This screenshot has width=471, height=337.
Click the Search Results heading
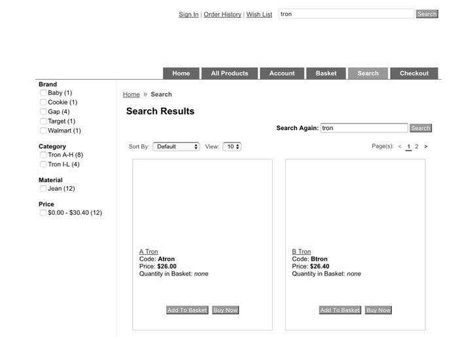160,111
